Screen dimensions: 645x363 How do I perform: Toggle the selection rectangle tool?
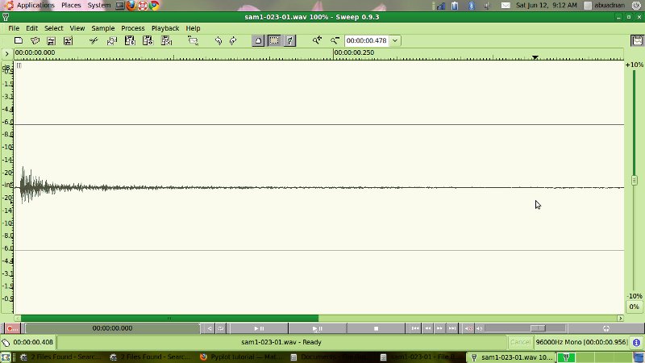(274, 40)
